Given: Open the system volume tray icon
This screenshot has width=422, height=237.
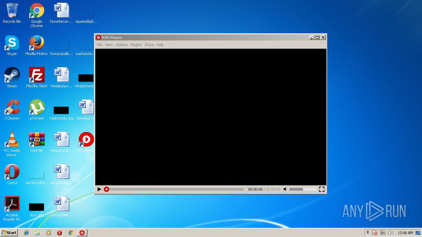Looking at the screenshot, I should pos(391,233).
